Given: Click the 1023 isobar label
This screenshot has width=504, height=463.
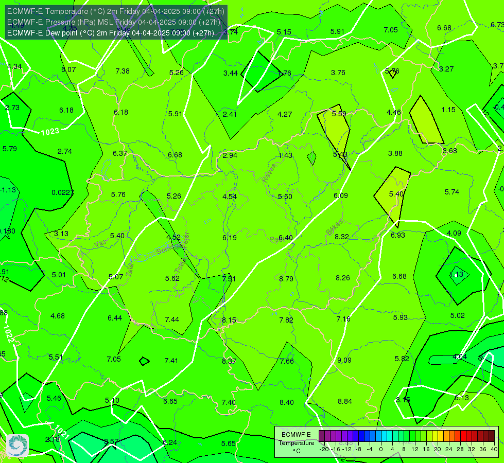Looking at the screenshot, I should (x=50, y=131).
